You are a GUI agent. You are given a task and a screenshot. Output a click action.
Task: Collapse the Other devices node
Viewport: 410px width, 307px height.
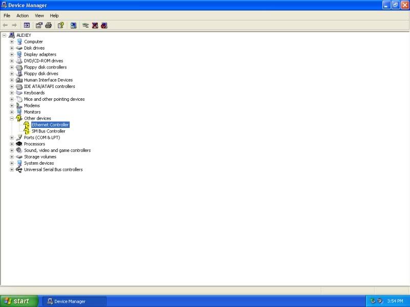pos(12,118)
